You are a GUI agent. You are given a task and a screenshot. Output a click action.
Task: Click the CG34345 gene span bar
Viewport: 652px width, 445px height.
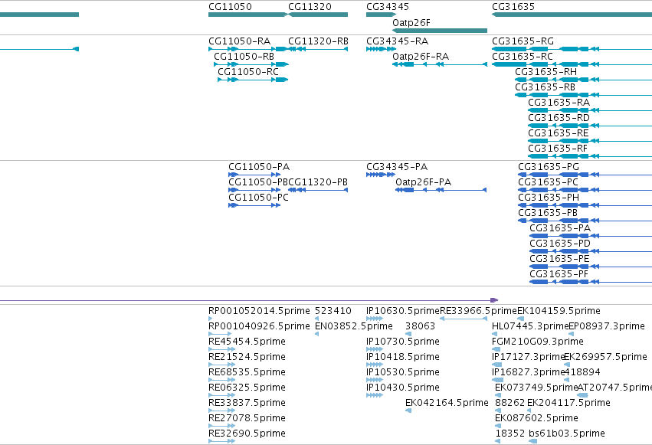click(x=381, y=15)
